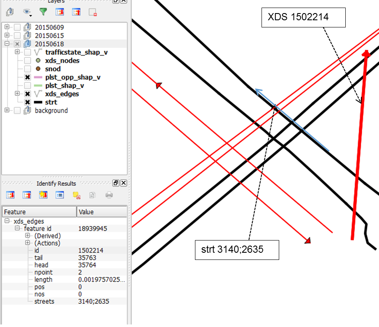Image resolution: width=379 pixels, height=327 pixels.
Task: Click the Add Group icon in Layers toolbar
Action: click(x=10, y=12)
